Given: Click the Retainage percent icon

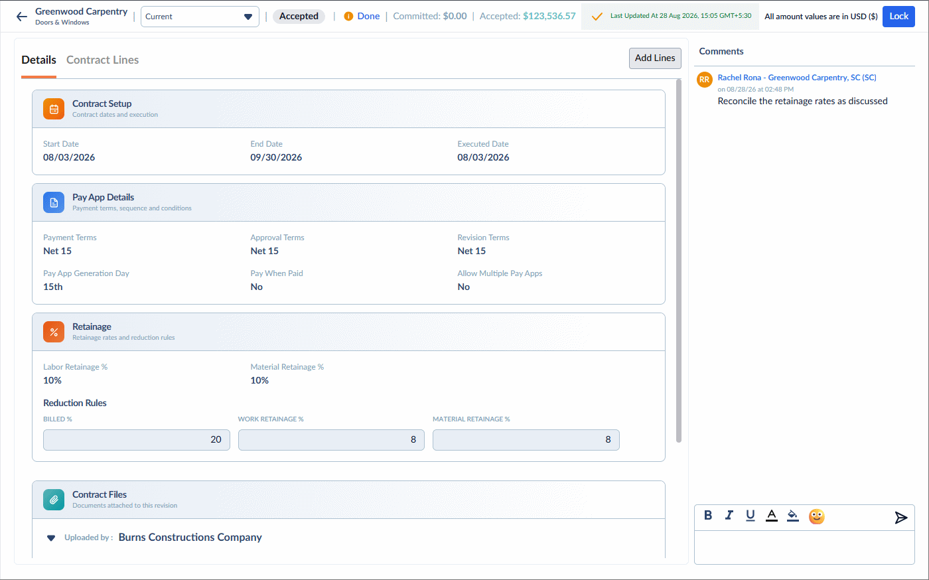Looking at the screenshot, I should (x=54, y=332).
